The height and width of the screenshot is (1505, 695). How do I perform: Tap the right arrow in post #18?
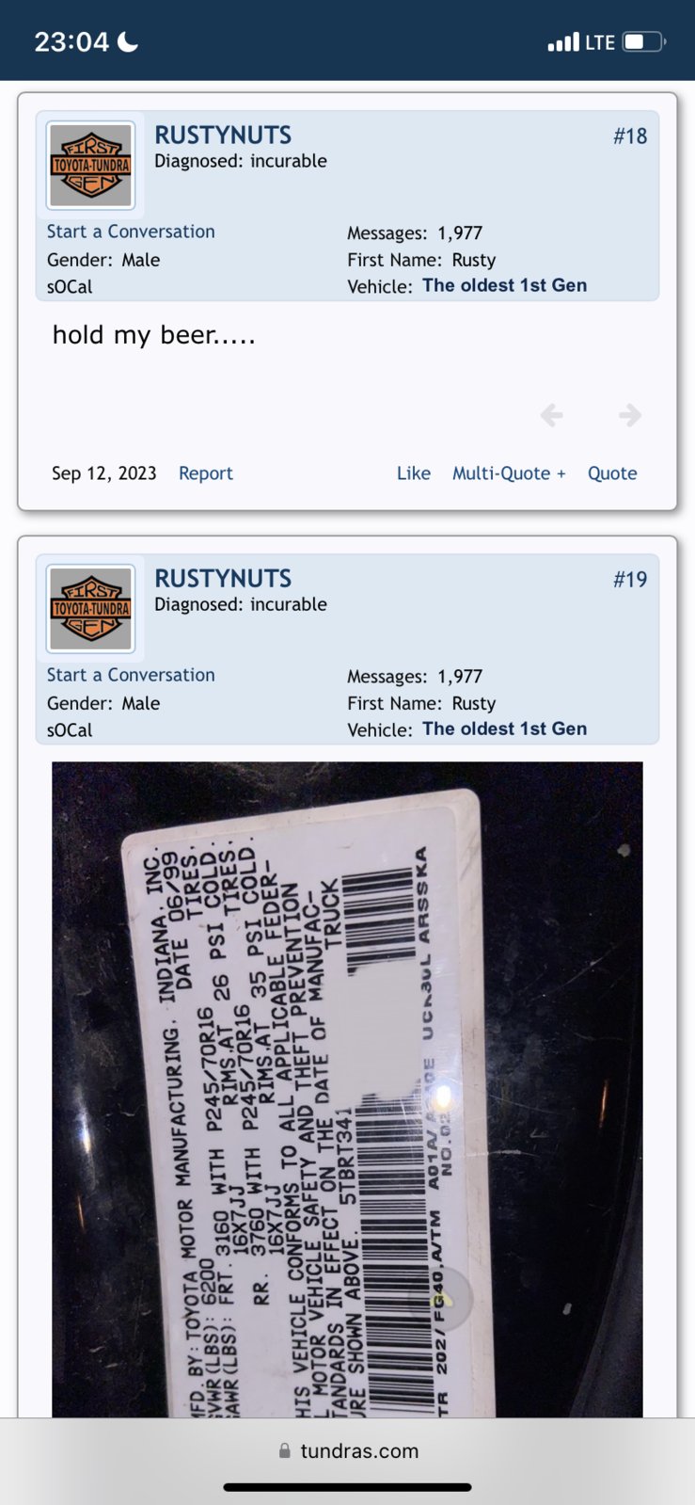[x=630, y=414]
